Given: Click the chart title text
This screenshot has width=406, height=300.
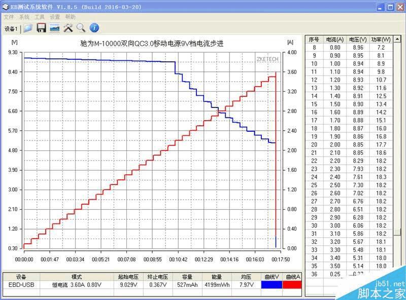Looking at the screenshot, I should point(152,44).
